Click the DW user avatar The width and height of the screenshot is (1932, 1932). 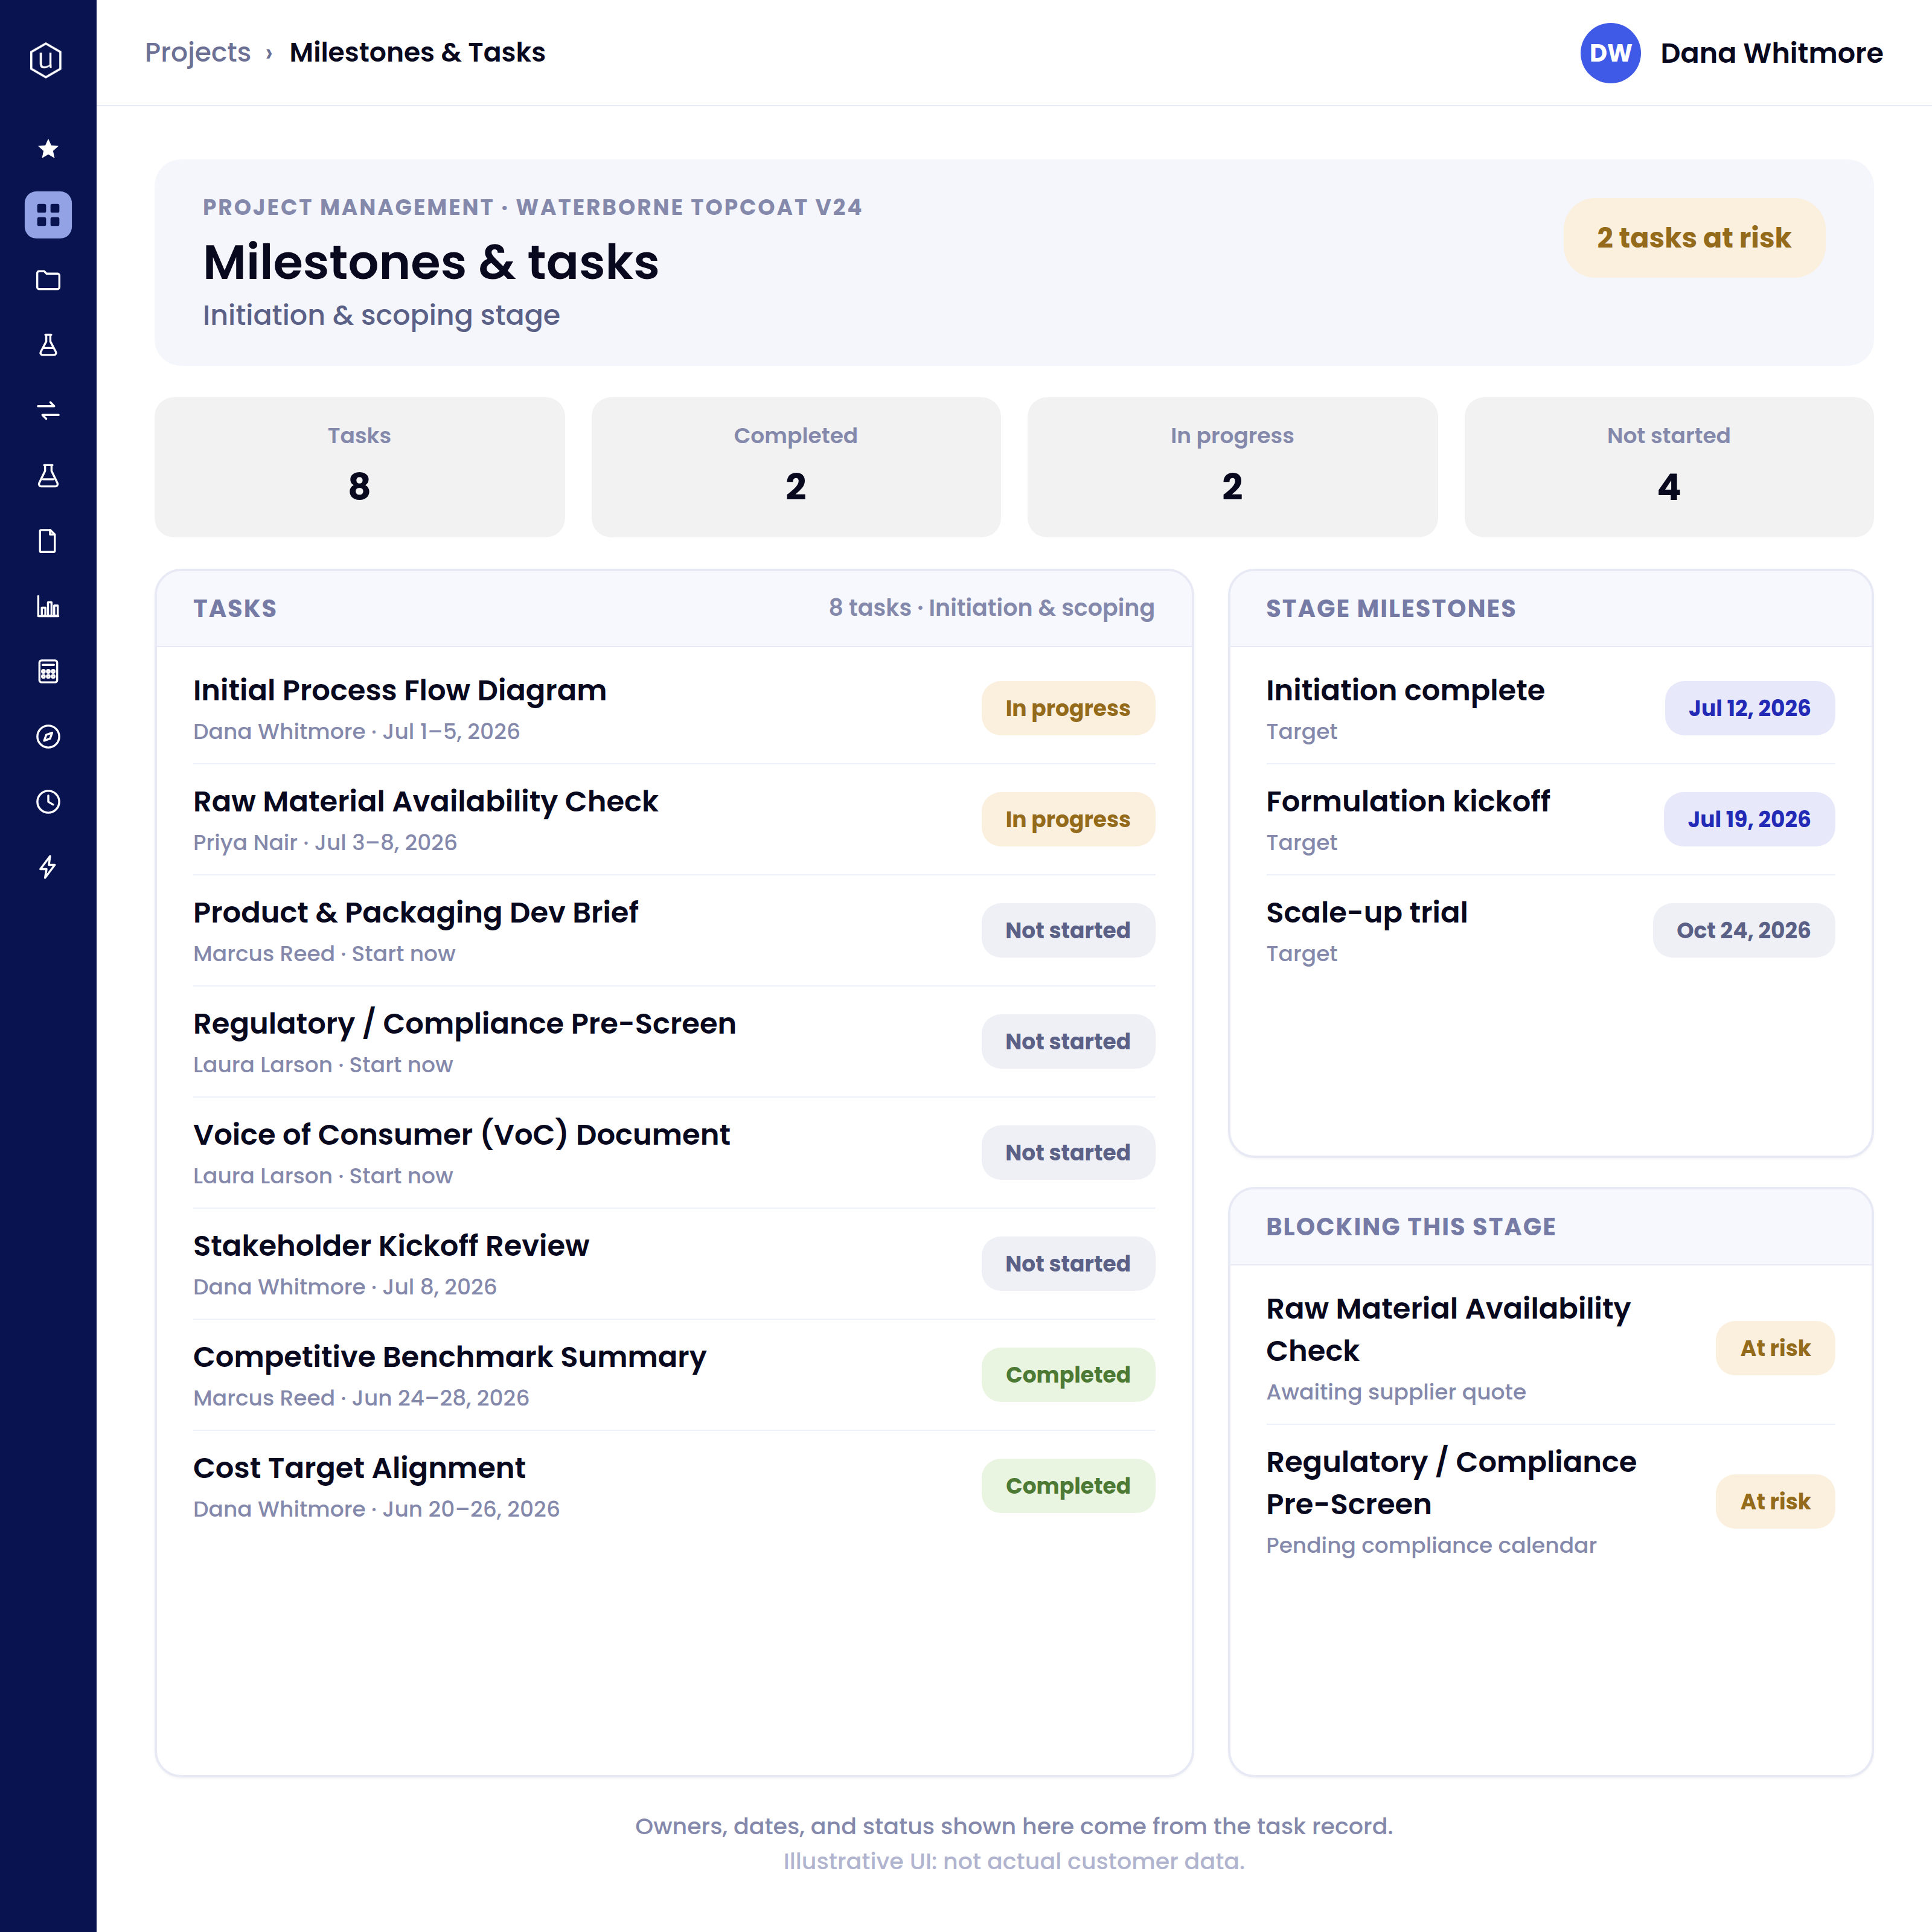click(x=1610, y=53)
